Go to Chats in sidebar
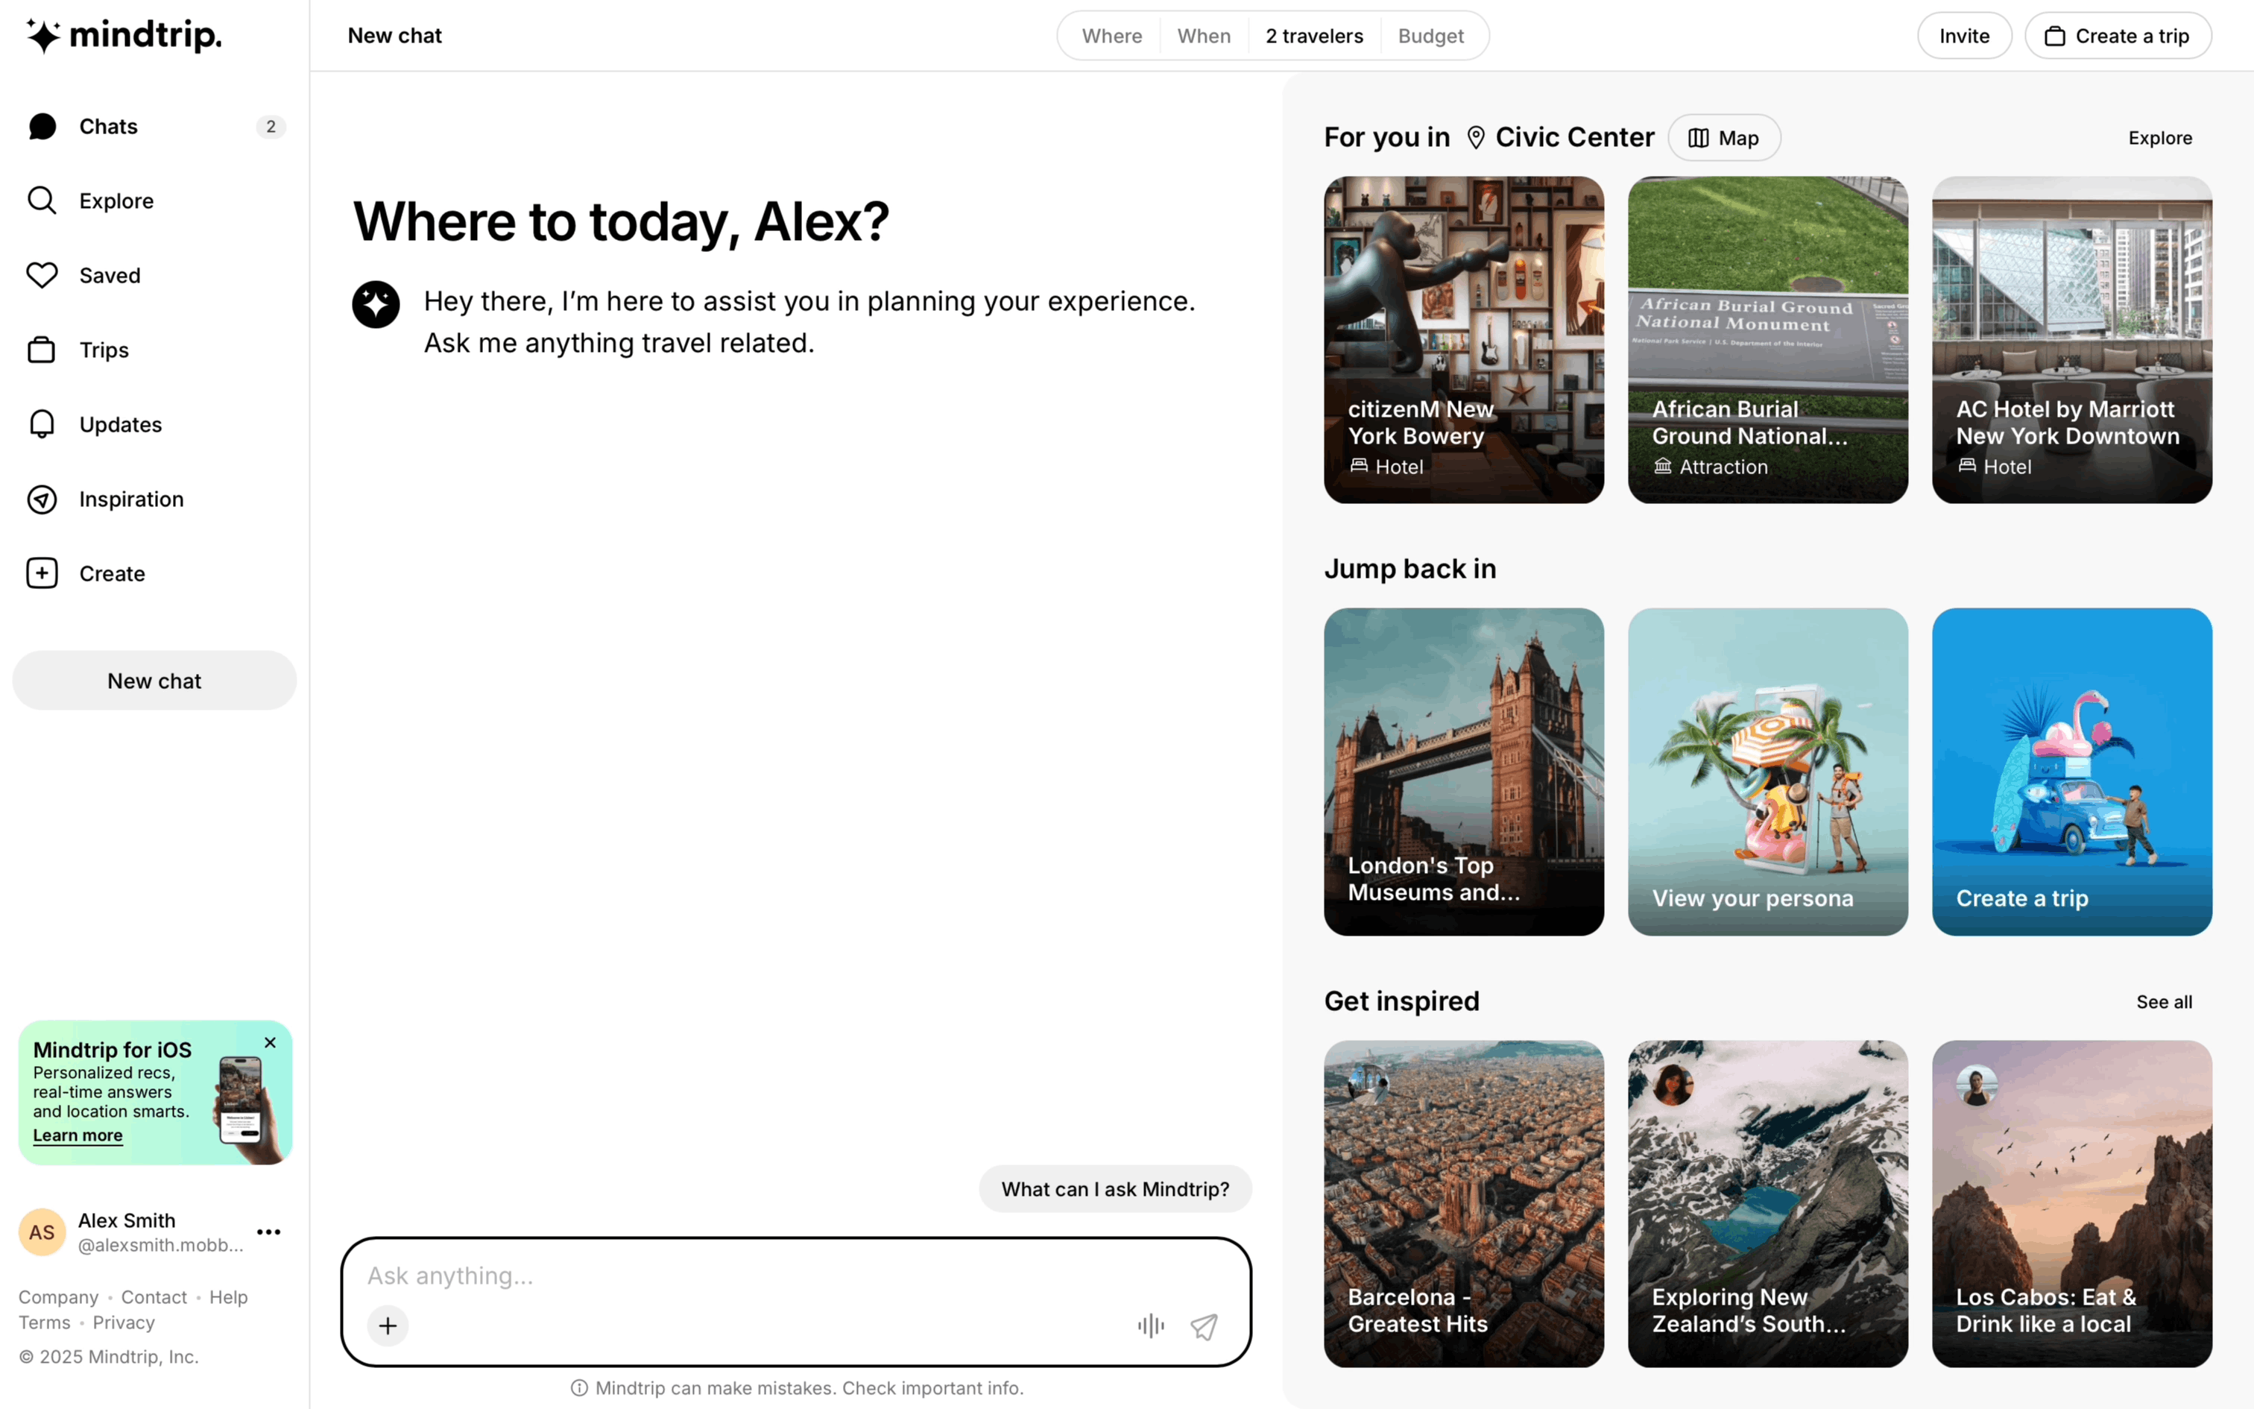2254x1409 pixels. coord(108,127)
